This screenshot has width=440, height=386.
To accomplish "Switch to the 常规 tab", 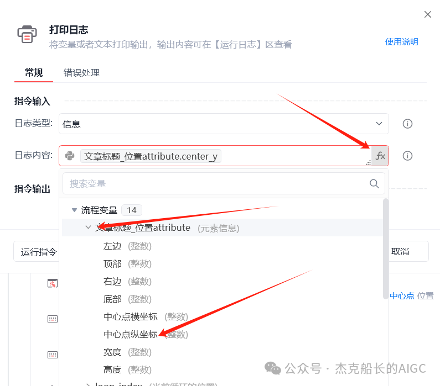I will click(34, 73).
